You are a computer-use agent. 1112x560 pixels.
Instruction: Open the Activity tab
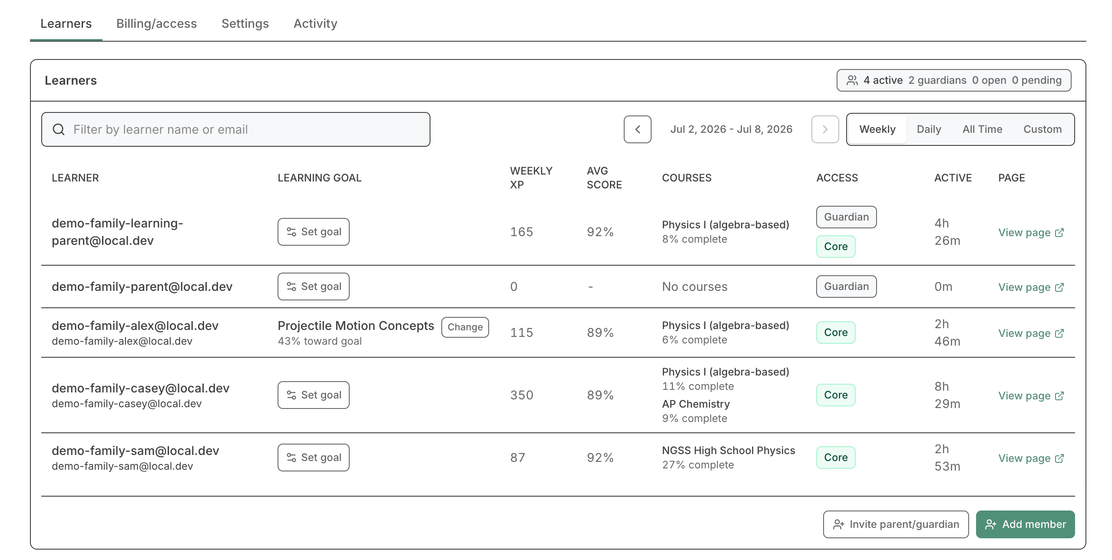click(x=315, y=23)
